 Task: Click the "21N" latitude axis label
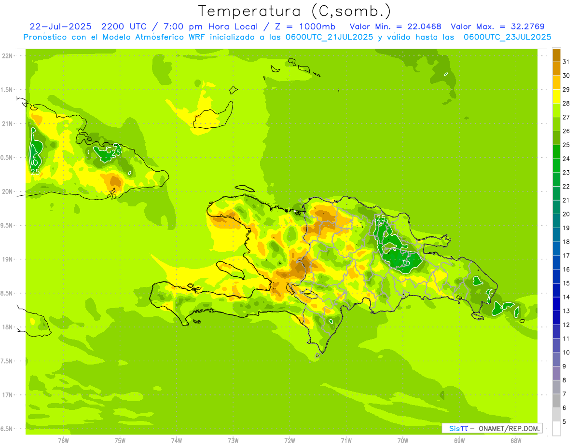point(7,123)
